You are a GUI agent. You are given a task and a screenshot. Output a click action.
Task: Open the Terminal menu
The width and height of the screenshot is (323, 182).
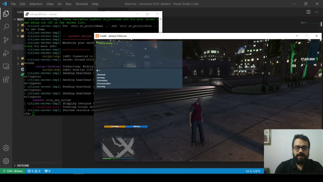tap(82, 4)
